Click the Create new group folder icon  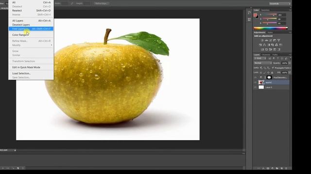(277, 168)
